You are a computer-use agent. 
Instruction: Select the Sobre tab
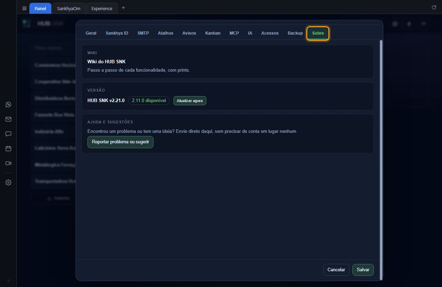coord(318,33)
